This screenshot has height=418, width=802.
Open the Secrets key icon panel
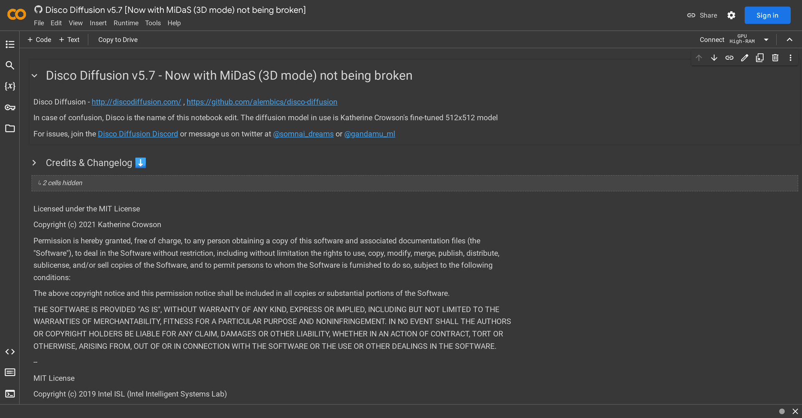[x=10, y=107]
